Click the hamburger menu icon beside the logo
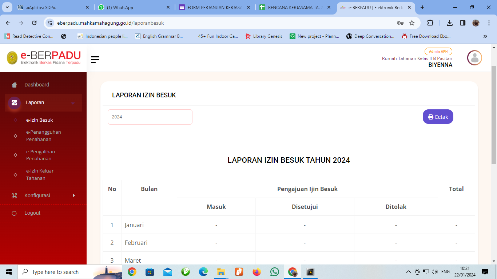 pos(95,60)
